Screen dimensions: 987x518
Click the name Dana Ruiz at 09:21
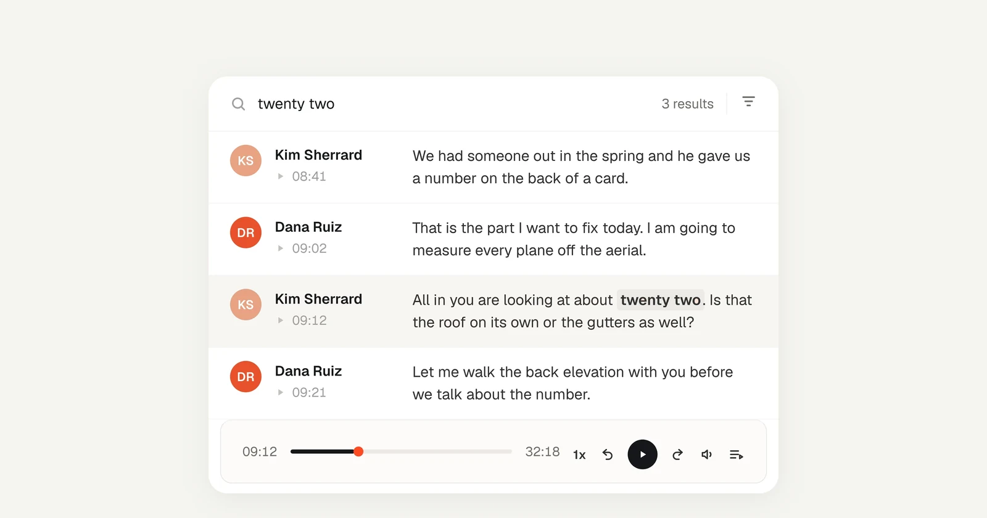(308, 371)
